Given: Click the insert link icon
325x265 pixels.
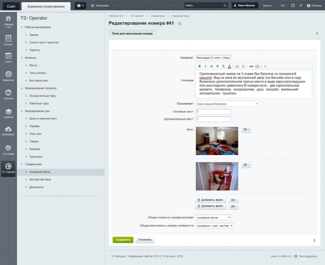Looking at the screenshot, I should point(251,66).
